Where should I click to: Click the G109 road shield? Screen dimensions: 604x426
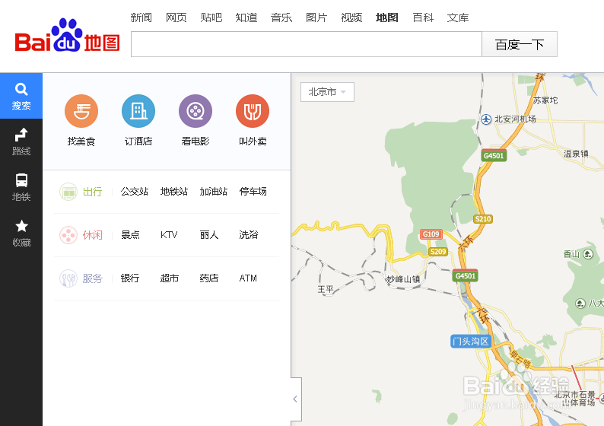[x=431, y=234]
